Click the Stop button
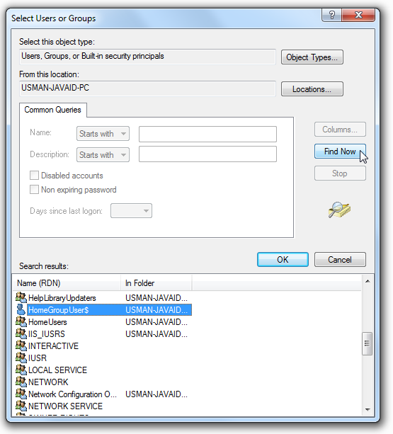Viewport: 393px width, 434px height. tap(340, 173)
